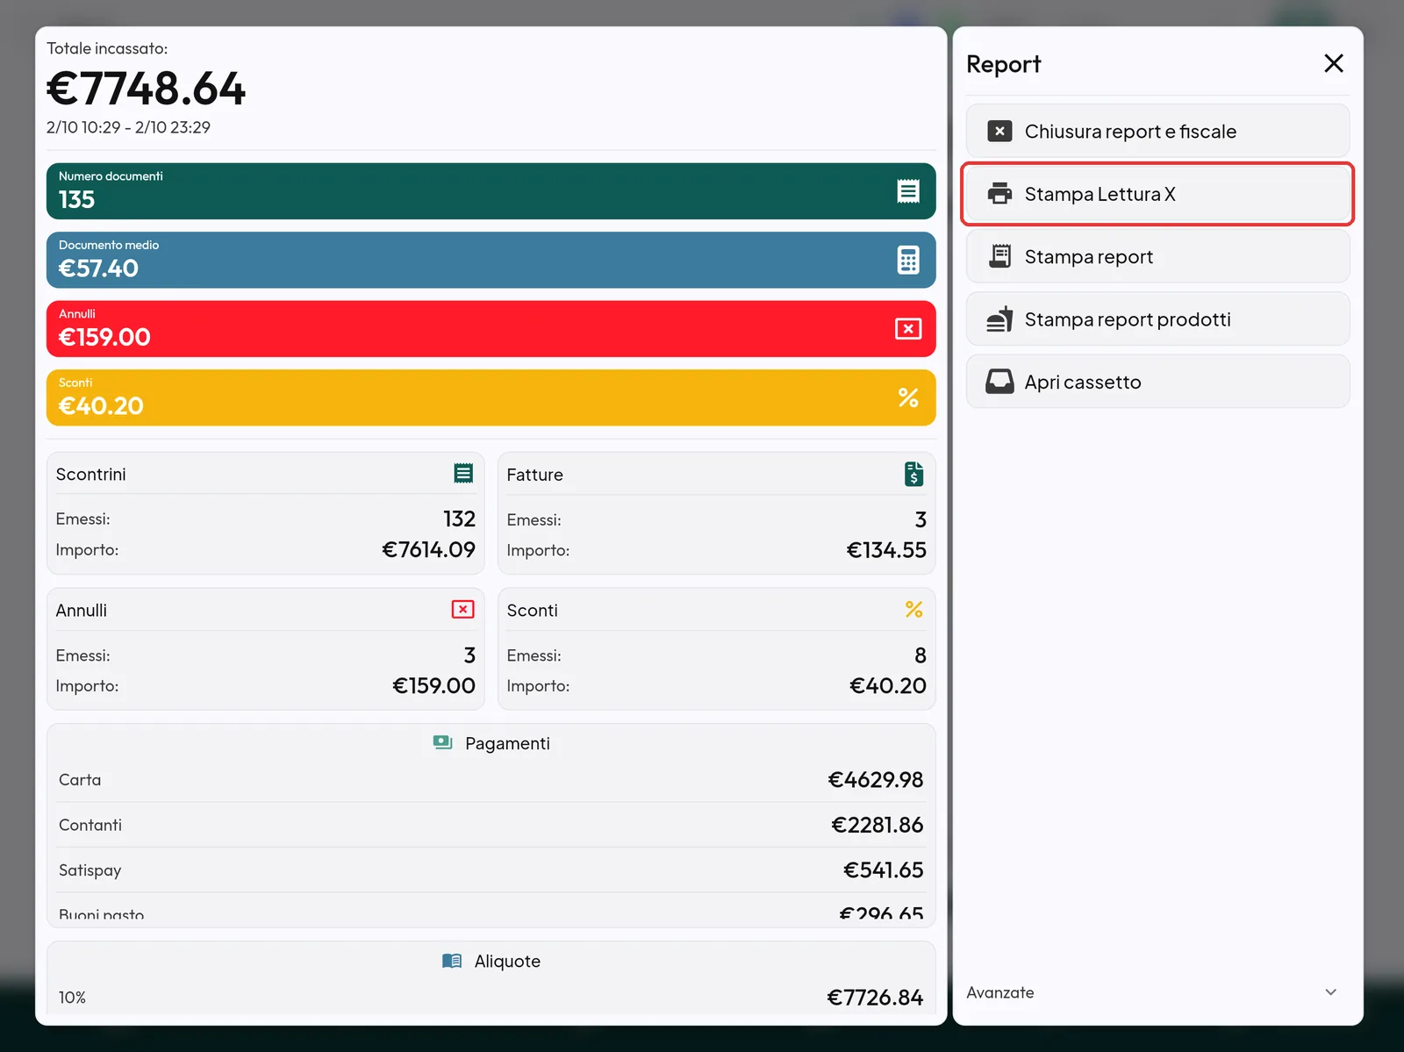
Task: Click the receipt icon in Numero documenti card
Action: (x=908, y=191)
